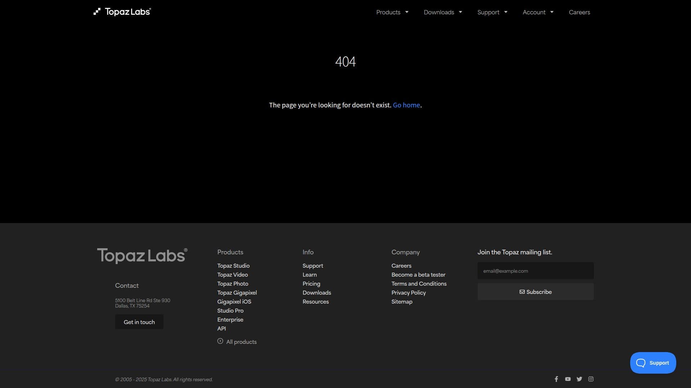Click the copyright notice text
Screen dimensions: 691x388
(x=164, y=379)
